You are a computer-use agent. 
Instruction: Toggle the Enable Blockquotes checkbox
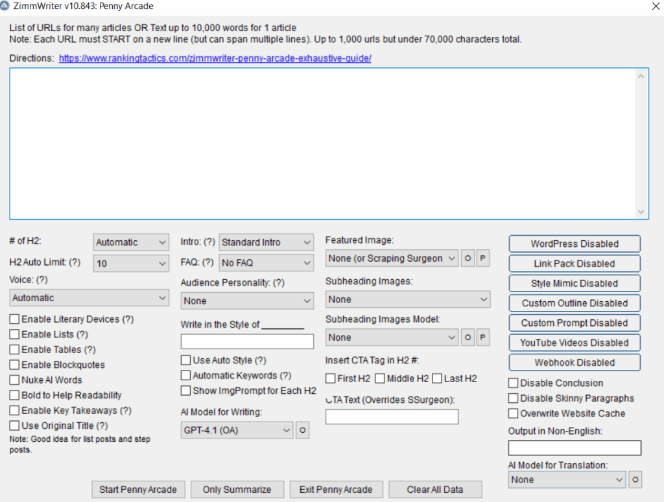(x=14, y=365)
